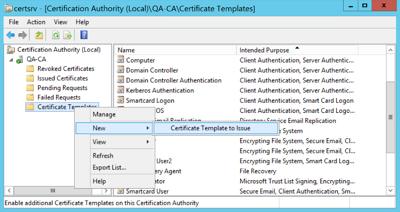
Task: Click the Refresh toolbar icon
Action: (56, 35)
